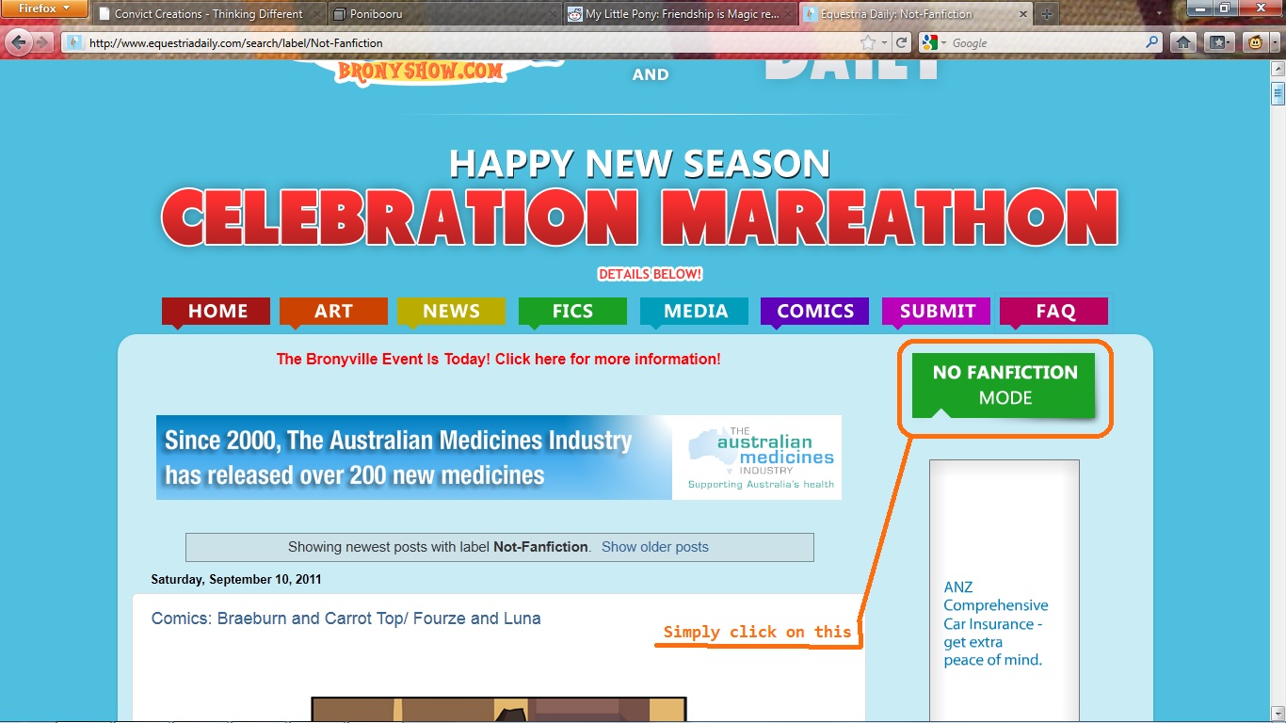Click the comic image thumbnail in the post
The width and height of the screenshot is (1286, 723).
[499, 710]
